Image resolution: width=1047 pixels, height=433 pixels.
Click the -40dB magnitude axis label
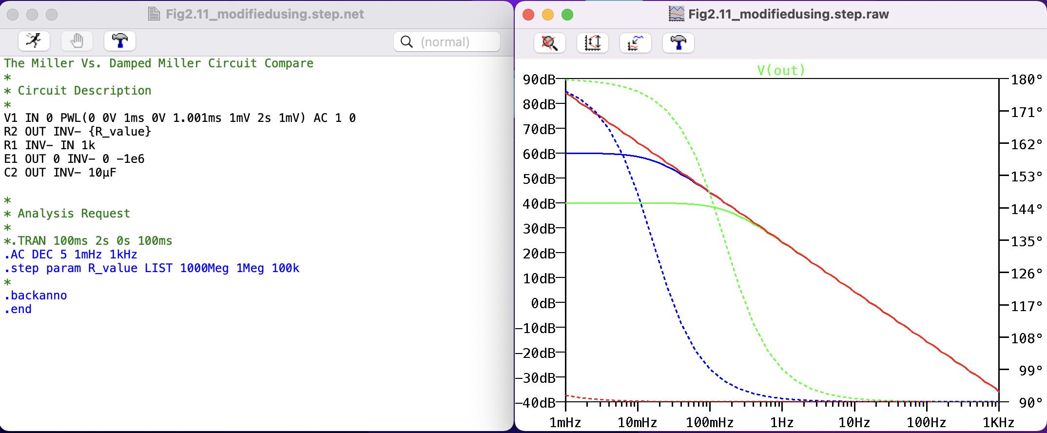coord(535,403)
